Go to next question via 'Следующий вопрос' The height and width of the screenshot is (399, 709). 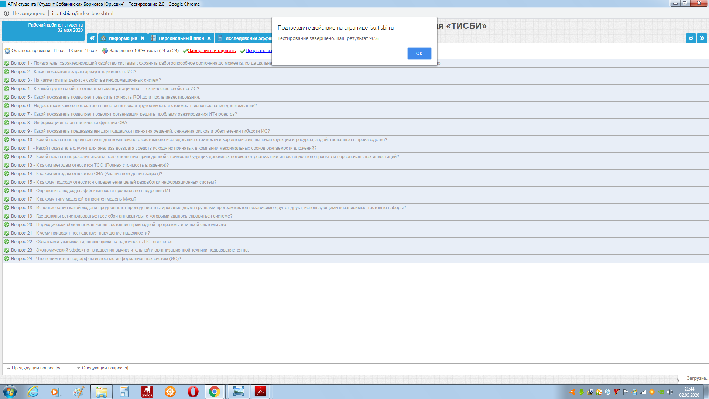tap(105, 368)
